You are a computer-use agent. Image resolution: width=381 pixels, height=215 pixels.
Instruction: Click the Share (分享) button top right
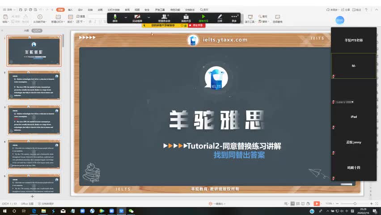[345, 10]
